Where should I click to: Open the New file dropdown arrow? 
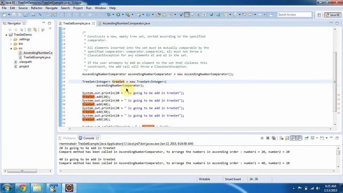[9, 14]
